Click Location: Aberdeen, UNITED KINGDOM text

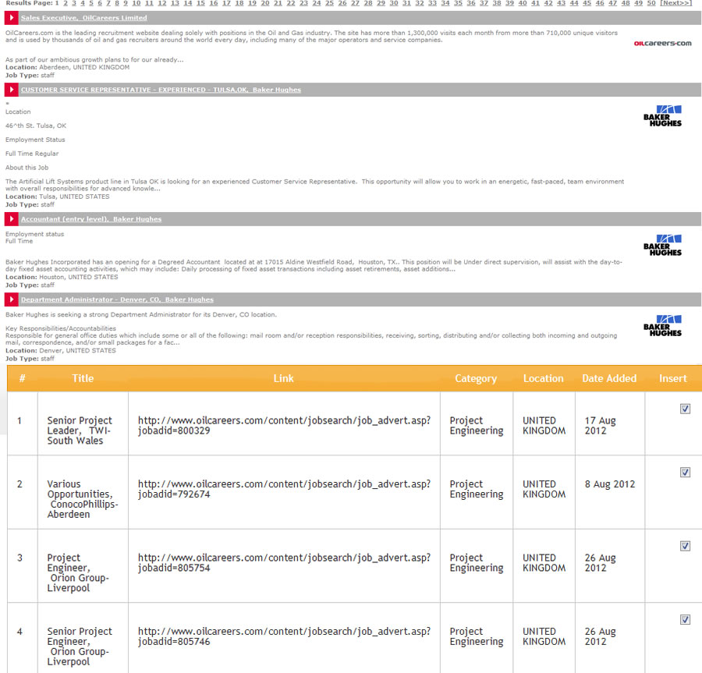point(67,67)
